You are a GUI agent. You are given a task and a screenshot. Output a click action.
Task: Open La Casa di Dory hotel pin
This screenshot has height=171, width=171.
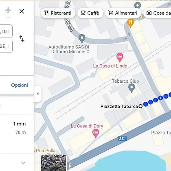(x=96, y=134)
